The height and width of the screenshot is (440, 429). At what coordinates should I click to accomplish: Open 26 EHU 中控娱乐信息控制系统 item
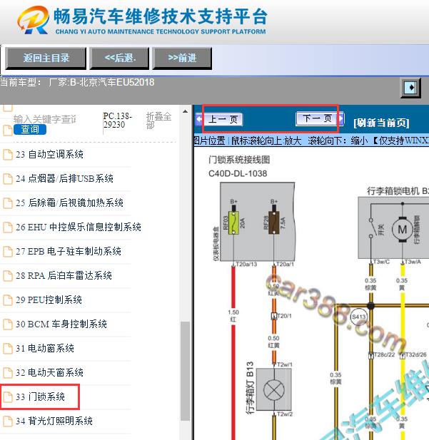(79, 227)
